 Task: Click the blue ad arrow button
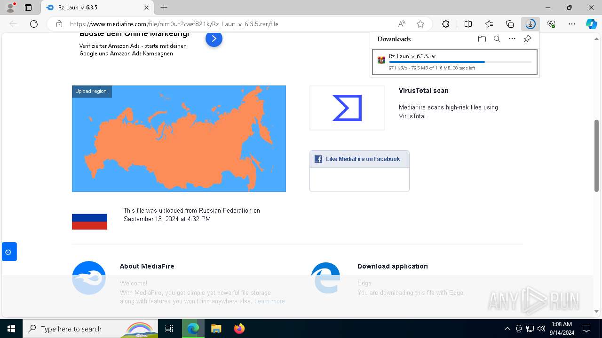[x=214, y=38]
